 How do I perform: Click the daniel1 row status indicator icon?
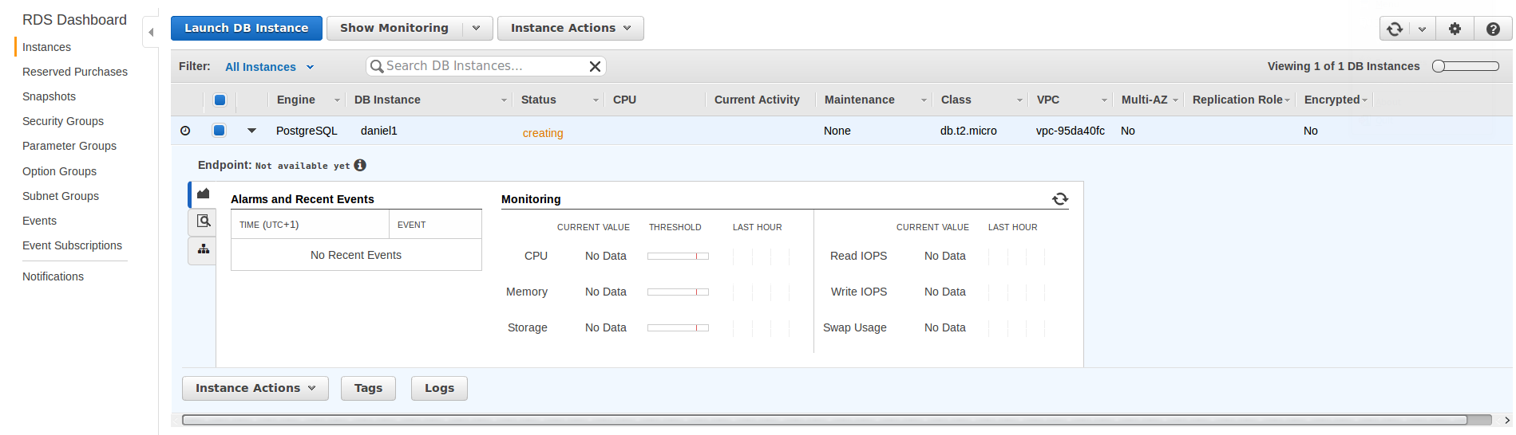185,131
